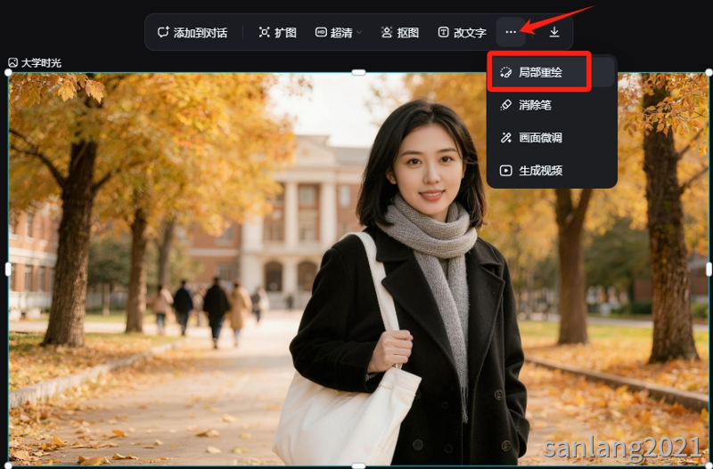Click the right-middle edge handle of image
Screen dimensions: 713x469
[709, 270]
